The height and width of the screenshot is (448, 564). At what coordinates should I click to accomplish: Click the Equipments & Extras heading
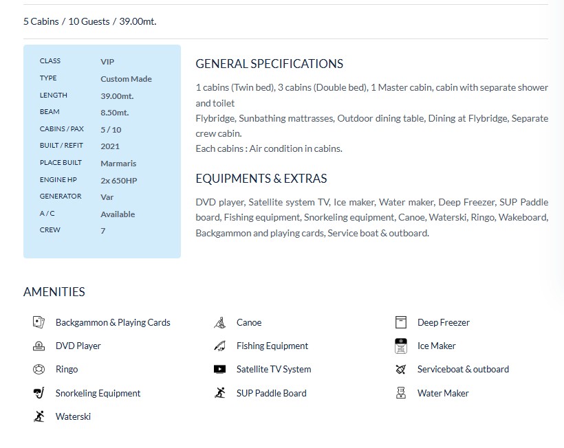tap(261, 179)
